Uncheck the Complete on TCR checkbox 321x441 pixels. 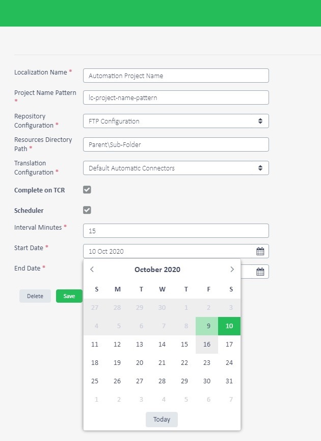click(x=87, y=190)
